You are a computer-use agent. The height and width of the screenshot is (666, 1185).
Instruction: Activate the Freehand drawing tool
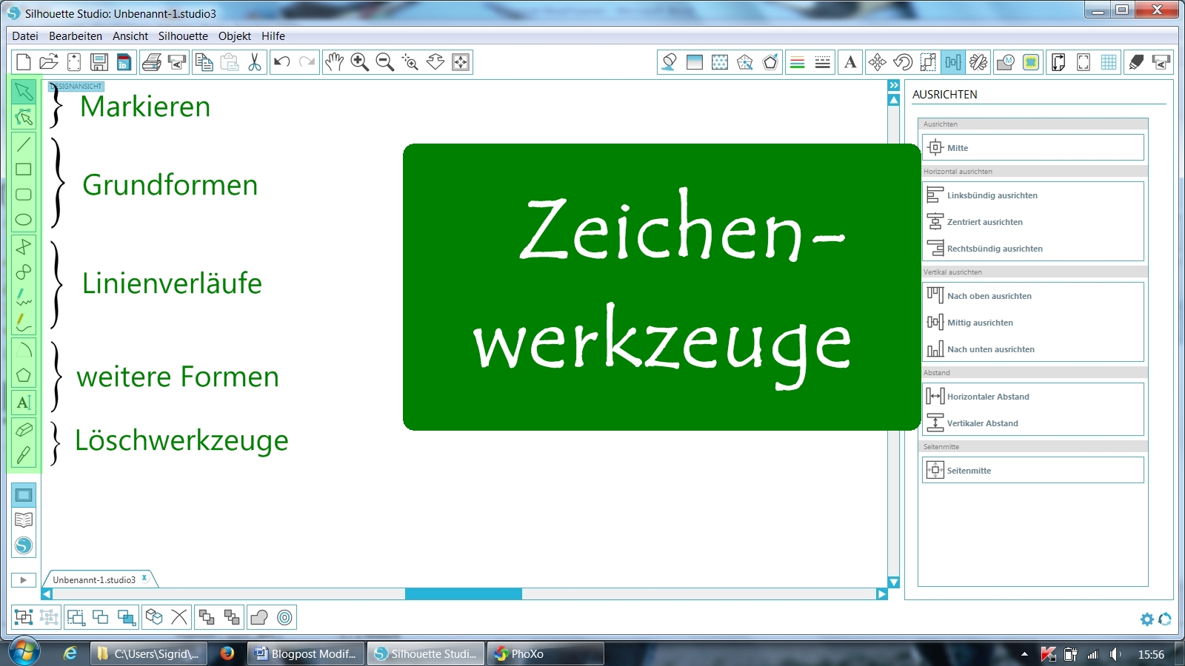pyautogui.click(x=24, y=297)
